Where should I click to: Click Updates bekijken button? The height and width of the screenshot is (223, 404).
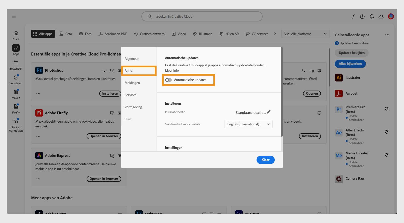click(x=352, y=53)
